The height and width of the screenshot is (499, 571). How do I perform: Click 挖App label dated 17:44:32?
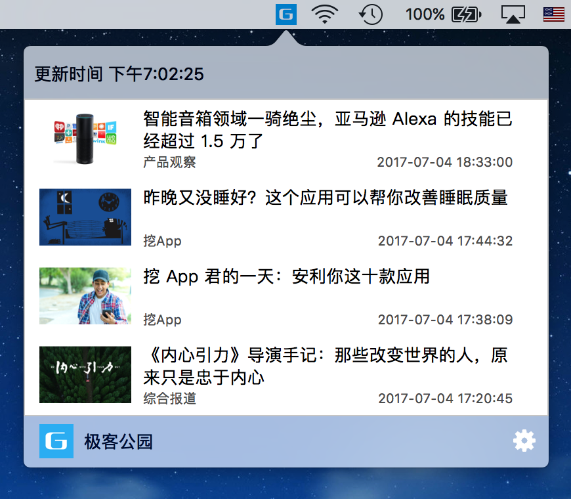pyautogui.click(x=162, y=241)
